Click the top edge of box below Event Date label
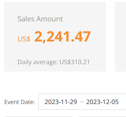Image resolution: width=126 pixels, height=117 pixels. tap(38, 117)
